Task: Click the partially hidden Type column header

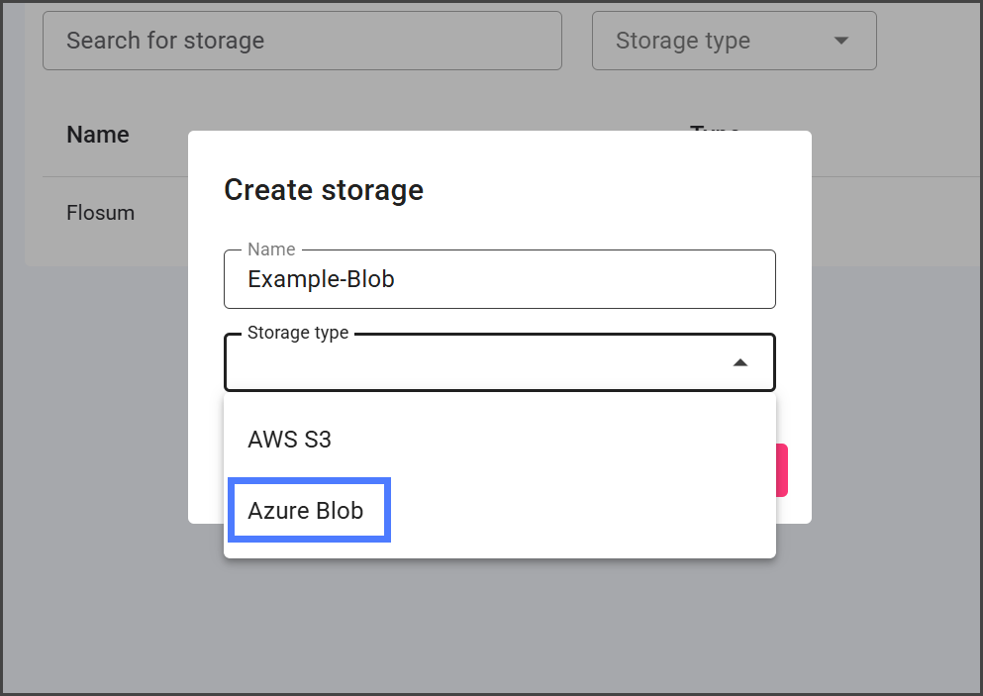Action: 715,128
